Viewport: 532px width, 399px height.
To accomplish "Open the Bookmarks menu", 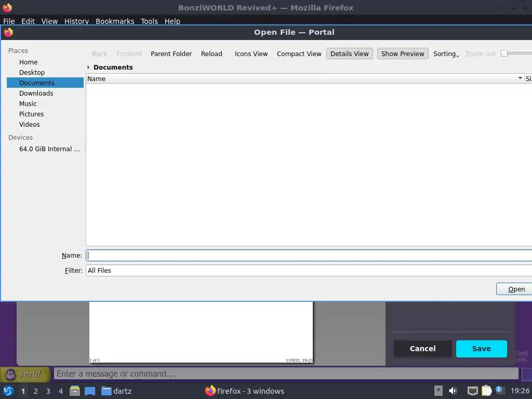I will [115, 21].
